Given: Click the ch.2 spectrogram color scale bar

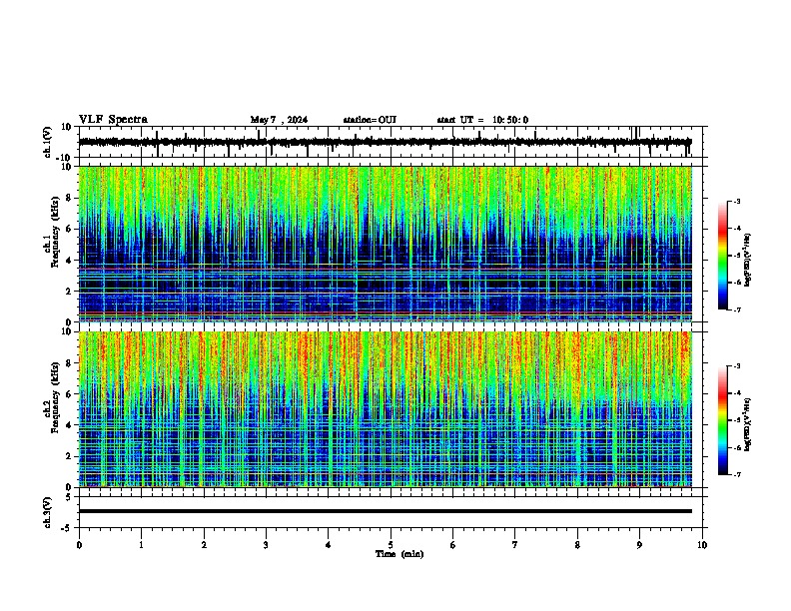Looking at the screenshot, I should (723, 420).
